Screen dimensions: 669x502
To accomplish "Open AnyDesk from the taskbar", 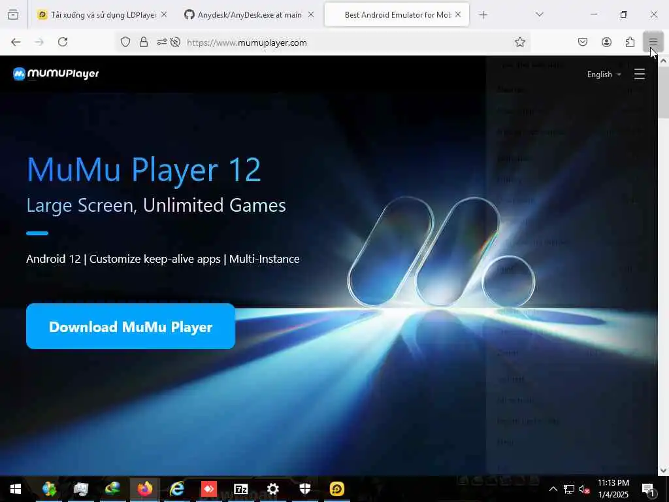I will 208,489.
